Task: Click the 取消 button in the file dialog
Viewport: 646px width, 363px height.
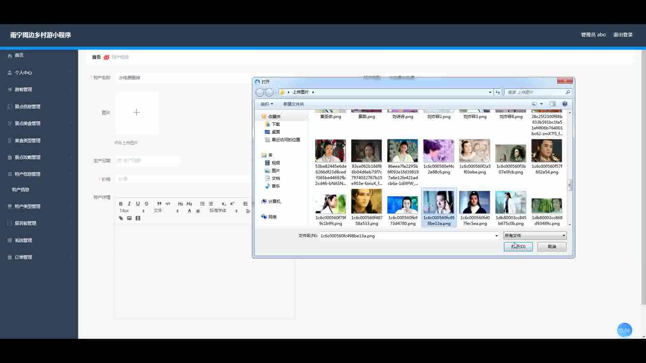Action: [x=552, y=246]
